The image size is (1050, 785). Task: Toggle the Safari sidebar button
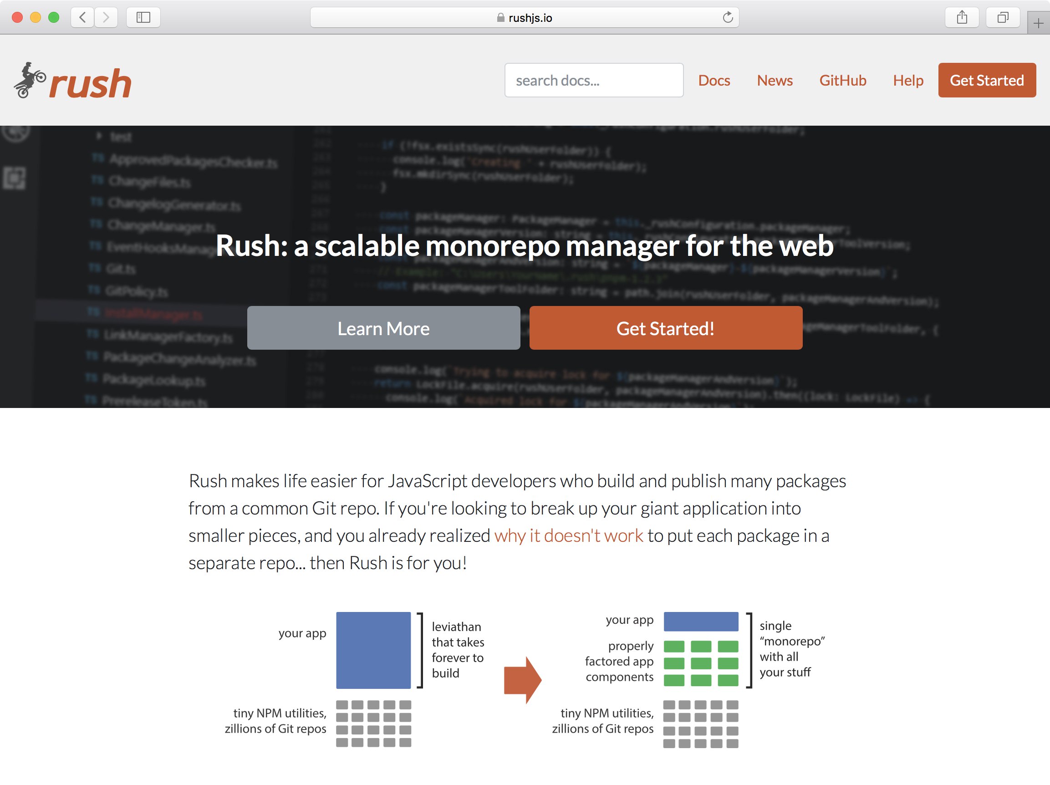point(143,18)
